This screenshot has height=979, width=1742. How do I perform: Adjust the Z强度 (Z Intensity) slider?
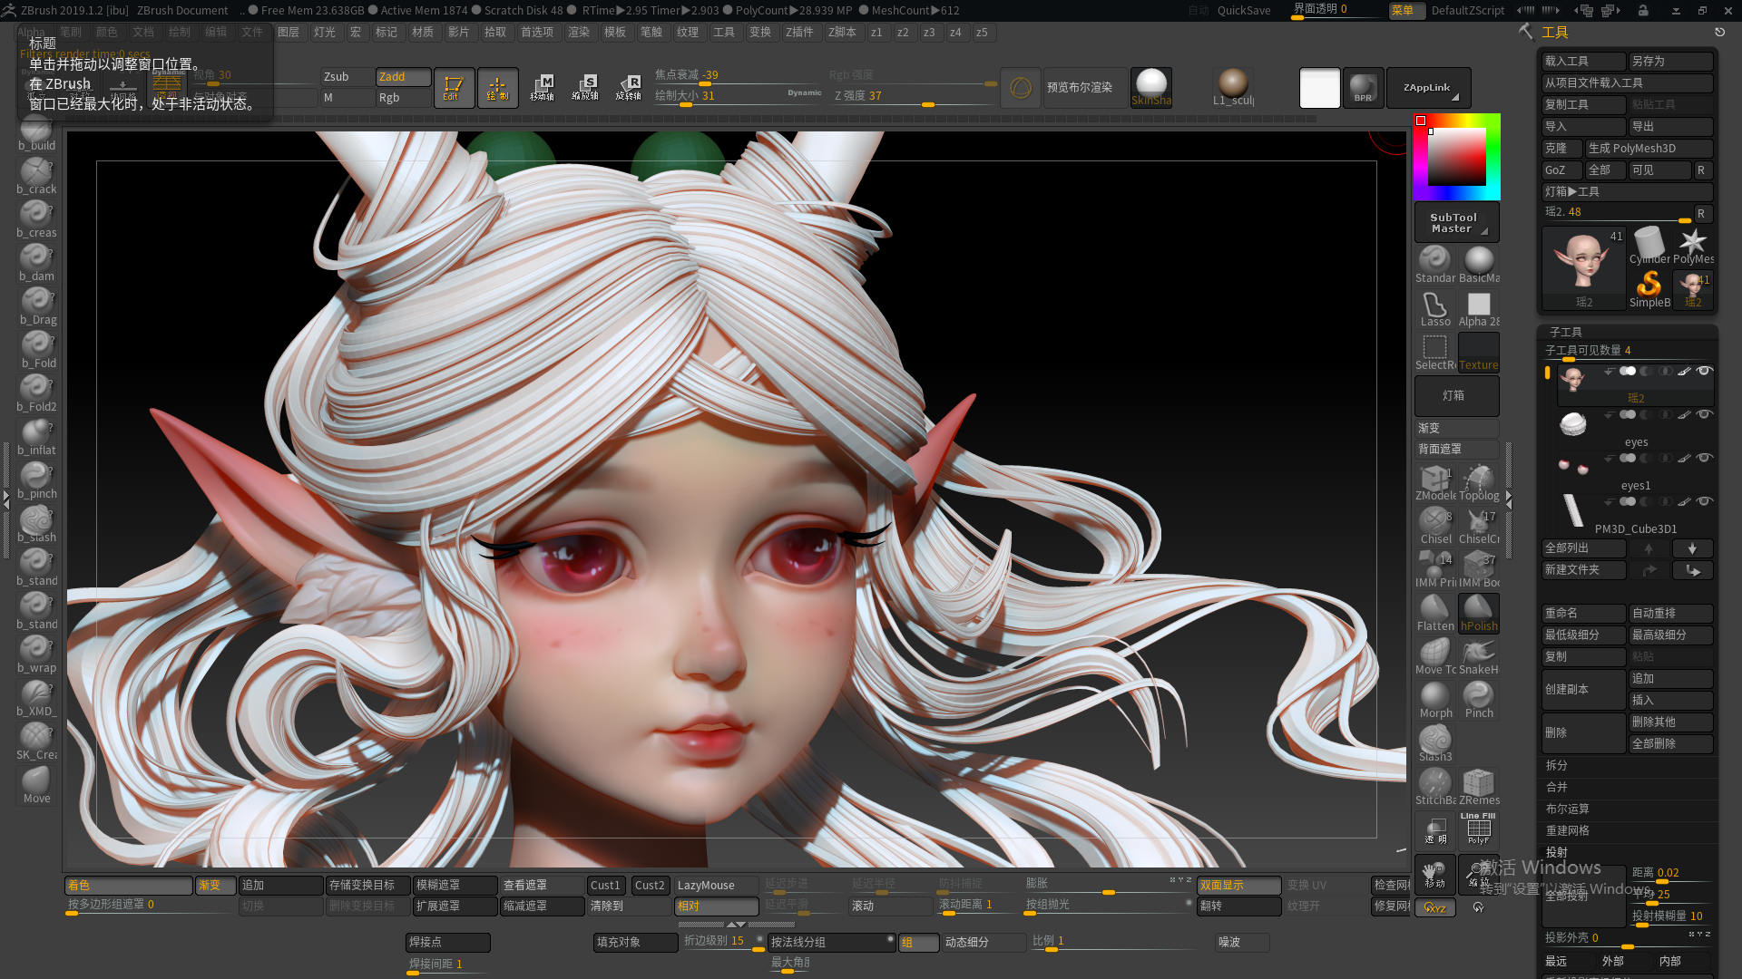pos(915,98)
